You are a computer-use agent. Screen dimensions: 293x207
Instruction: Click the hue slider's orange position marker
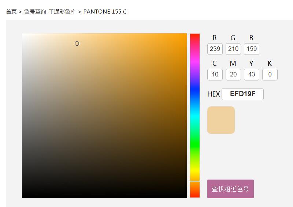(x=195, y=181)
